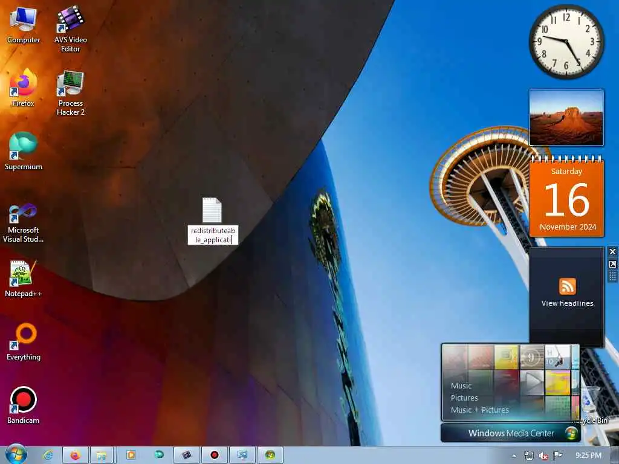Select Music in Media Center gadget
Image resolution: width=619 pixels, height=464 pixels.
click(x=461, y=386)
